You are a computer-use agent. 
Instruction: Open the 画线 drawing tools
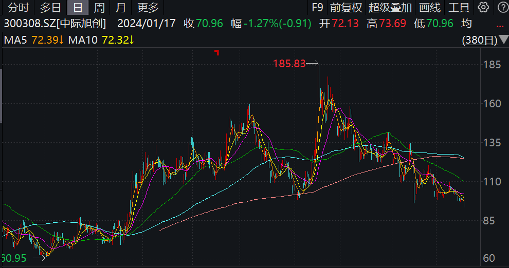430,8
